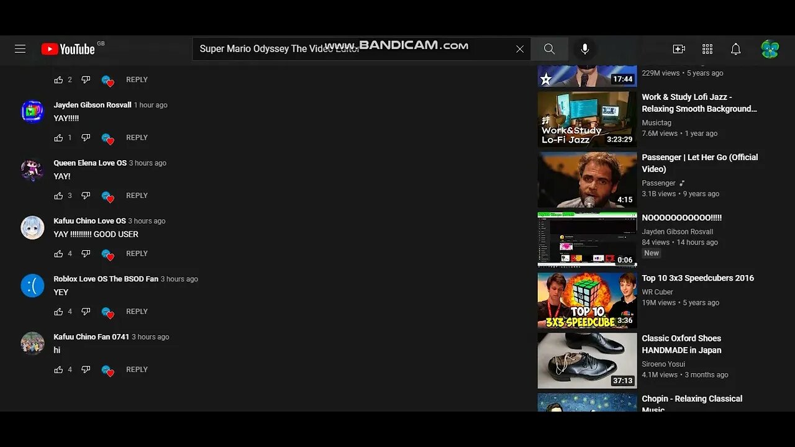Screen dimensions: 795x447
Task: Open the Create video camera icon
Action: (x=679, y=49)
